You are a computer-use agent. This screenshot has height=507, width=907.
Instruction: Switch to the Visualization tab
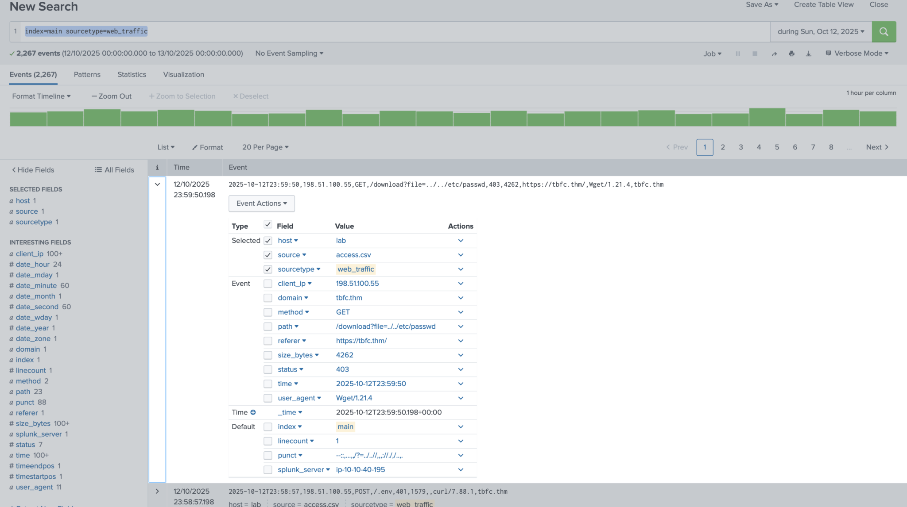pyautogui.click(x=183, y=74)
